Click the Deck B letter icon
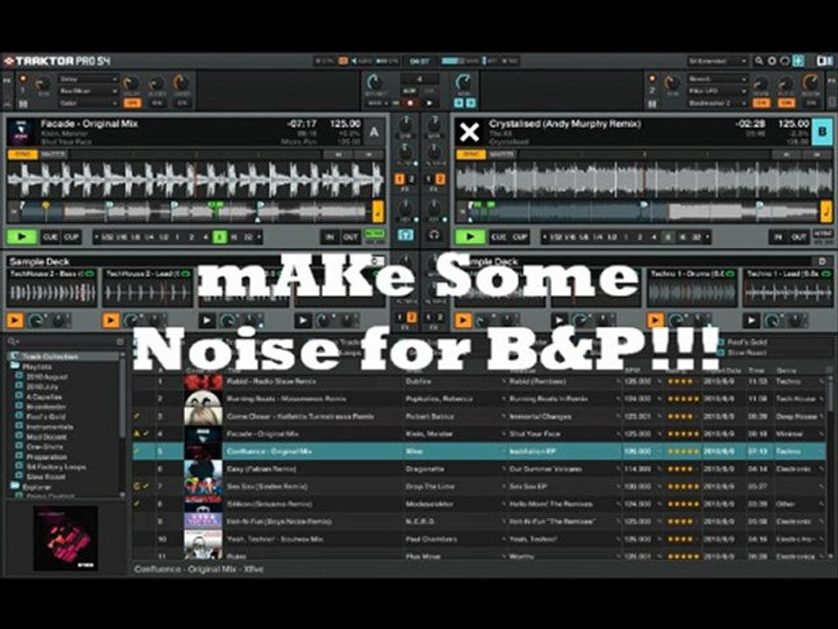 pyautogui.click(x=822, y=132)
